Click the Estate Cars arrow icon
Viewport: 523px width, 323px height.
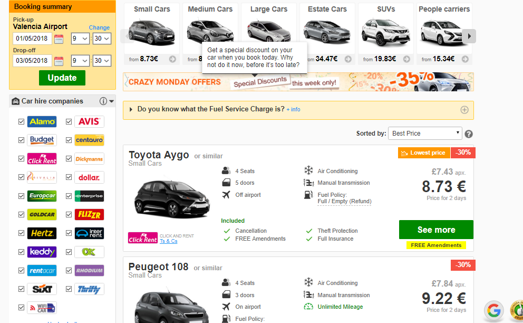[348, 59]
